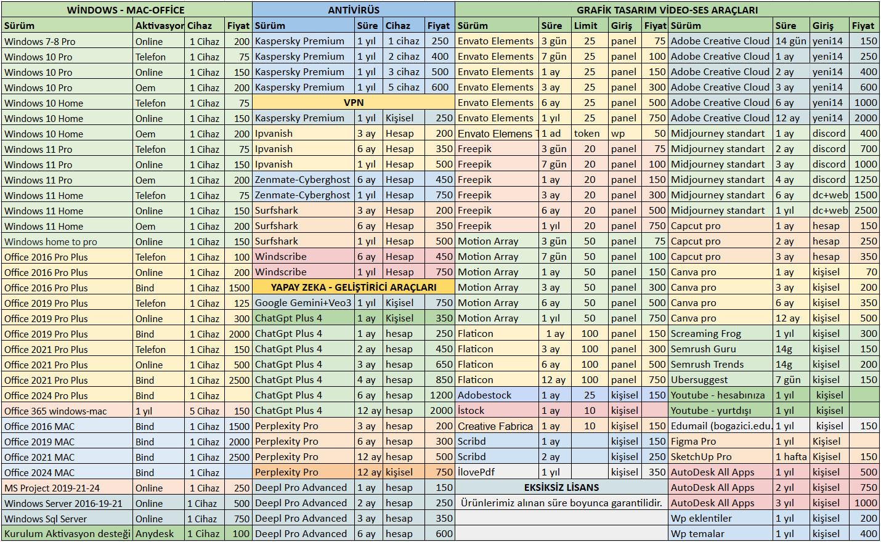Click the Anydesk activation cell
Viewport: 881px width, 542px height.
point(155,533)
